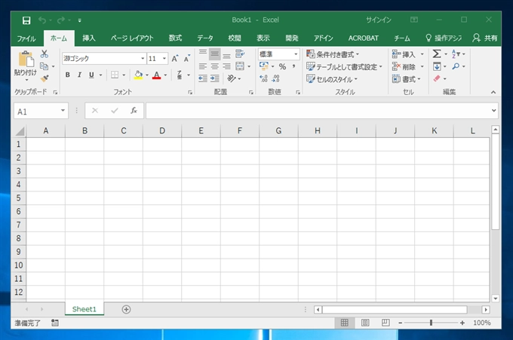The image size is (513, 340).
Task: Open Format as Table menu
Action: [344, 66]
